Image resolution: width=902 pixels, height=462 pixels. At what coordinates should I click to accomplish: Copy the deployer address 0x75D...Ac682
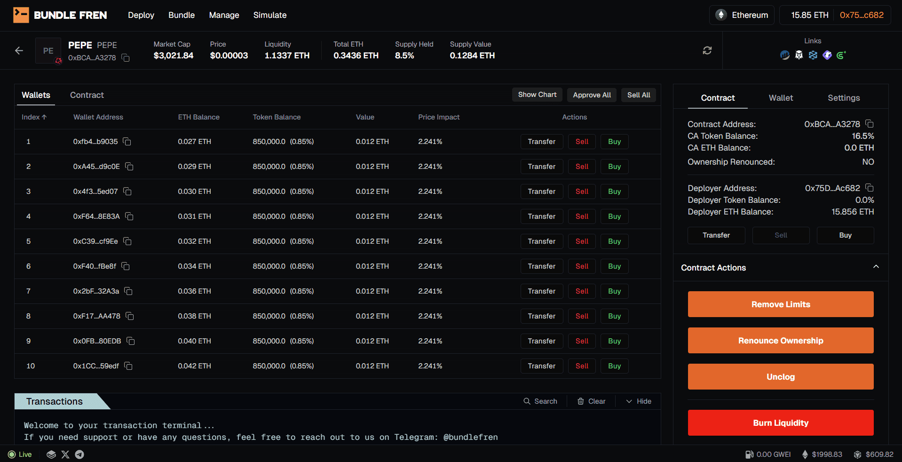(x=869, y=188)
